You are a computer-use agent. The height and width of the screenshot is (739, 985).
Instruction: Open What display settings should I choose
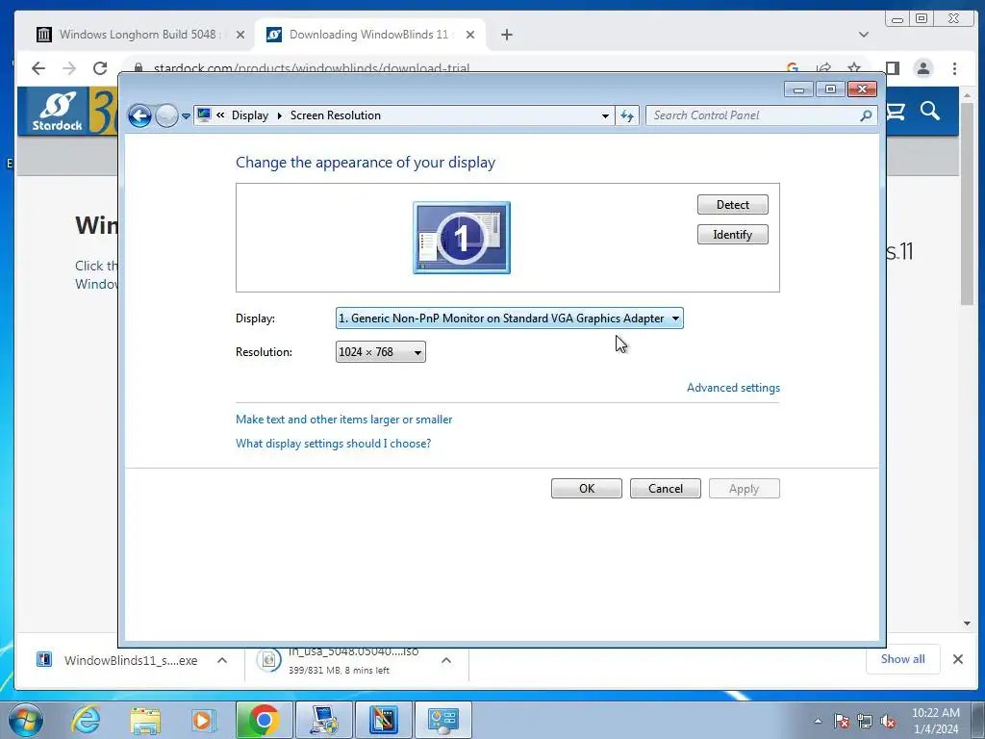[333, 444]
